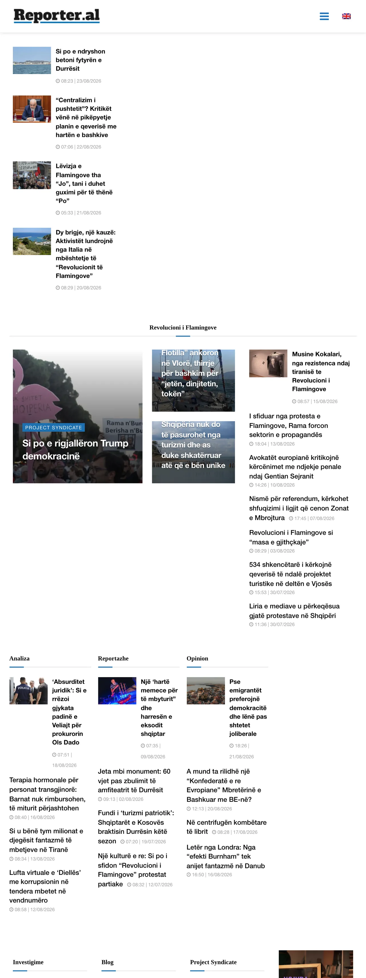The height and width of the screenshot is (978, 366).
Task: Open article 'Dy brigje, një kauzë'
Action: coord(85,254)
